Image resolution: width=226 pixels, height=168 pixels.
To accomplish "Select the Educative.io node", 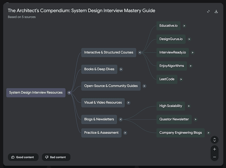I will pos(168,25).
